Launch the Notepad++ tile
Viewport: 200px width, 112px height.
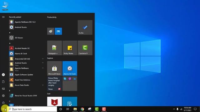54,48
